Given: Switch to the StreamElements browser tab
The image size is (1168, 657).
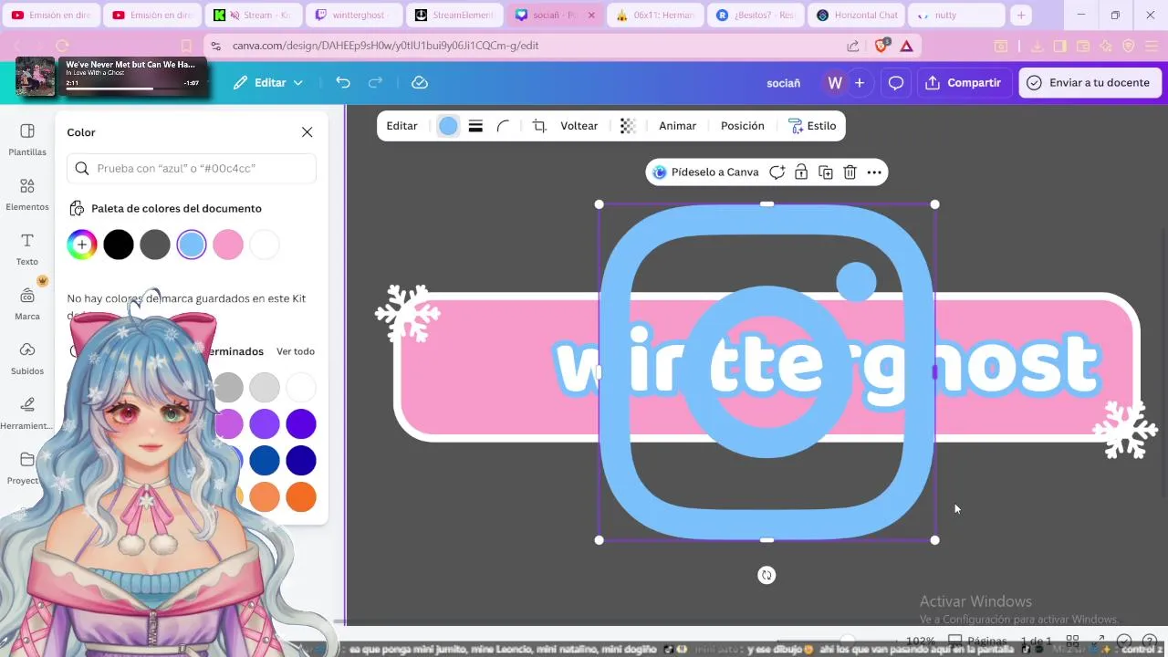Looking at the screenshot, I should (454, 16).
